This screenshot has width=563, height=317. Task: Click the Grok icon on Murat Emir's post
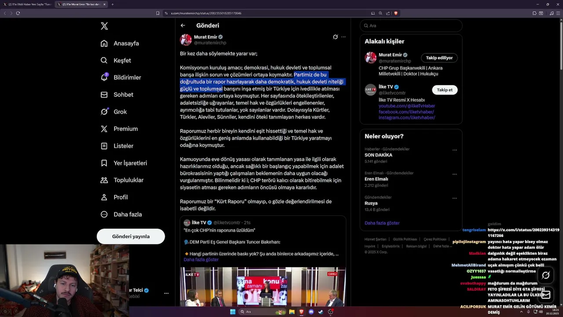(335, 37)
